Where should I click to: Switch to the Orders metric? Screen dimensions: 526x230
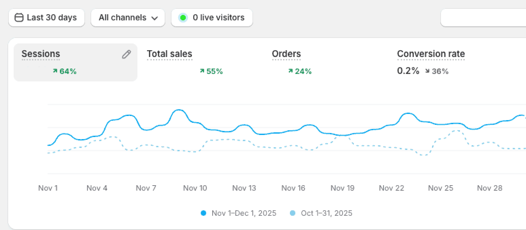(x=286, y=54)
